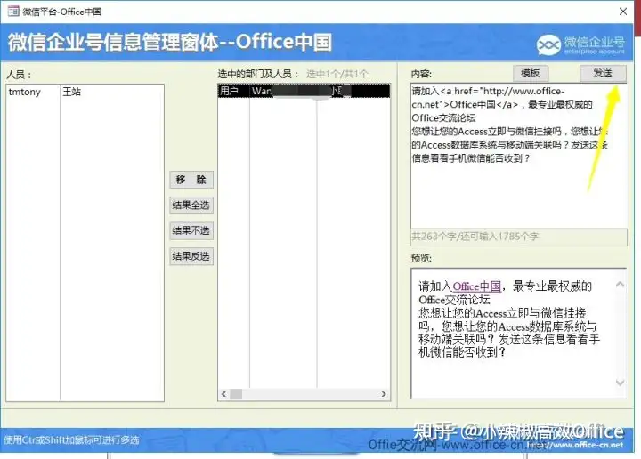The width and height of the screenshot is (641, 459).
Task: Click the 结果不选 (select none) button
Action: coord(191,230)
